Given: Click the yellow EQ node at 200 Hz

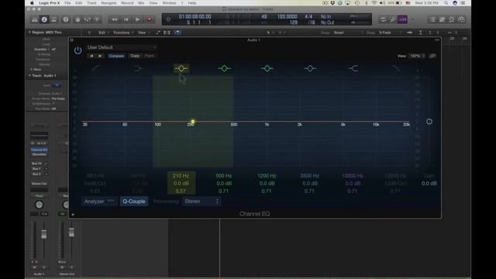Looking at the screenshot, I should [193, 121].
